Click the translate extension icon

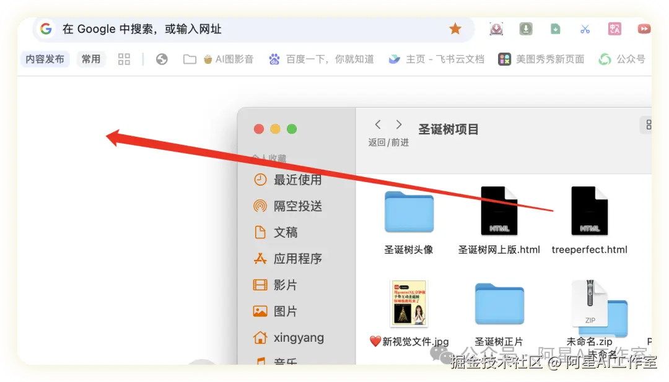[x=614, y=28]
